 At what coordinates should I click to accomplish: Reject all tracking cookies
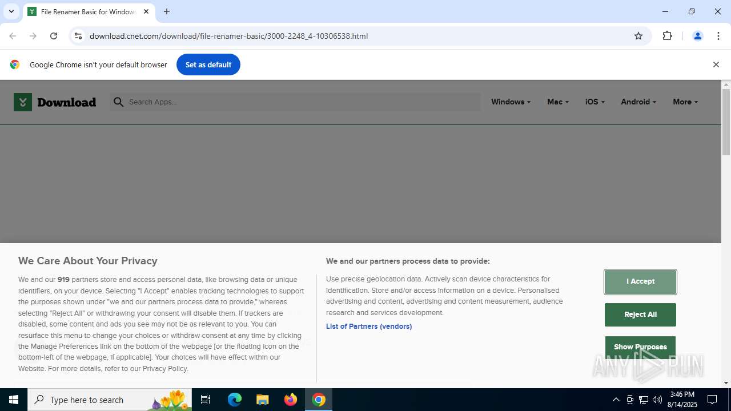point(640,315)
